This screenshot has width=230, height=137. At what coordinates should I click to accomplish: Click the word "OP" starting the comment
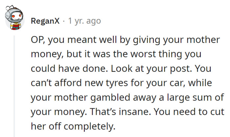[37, 40]
